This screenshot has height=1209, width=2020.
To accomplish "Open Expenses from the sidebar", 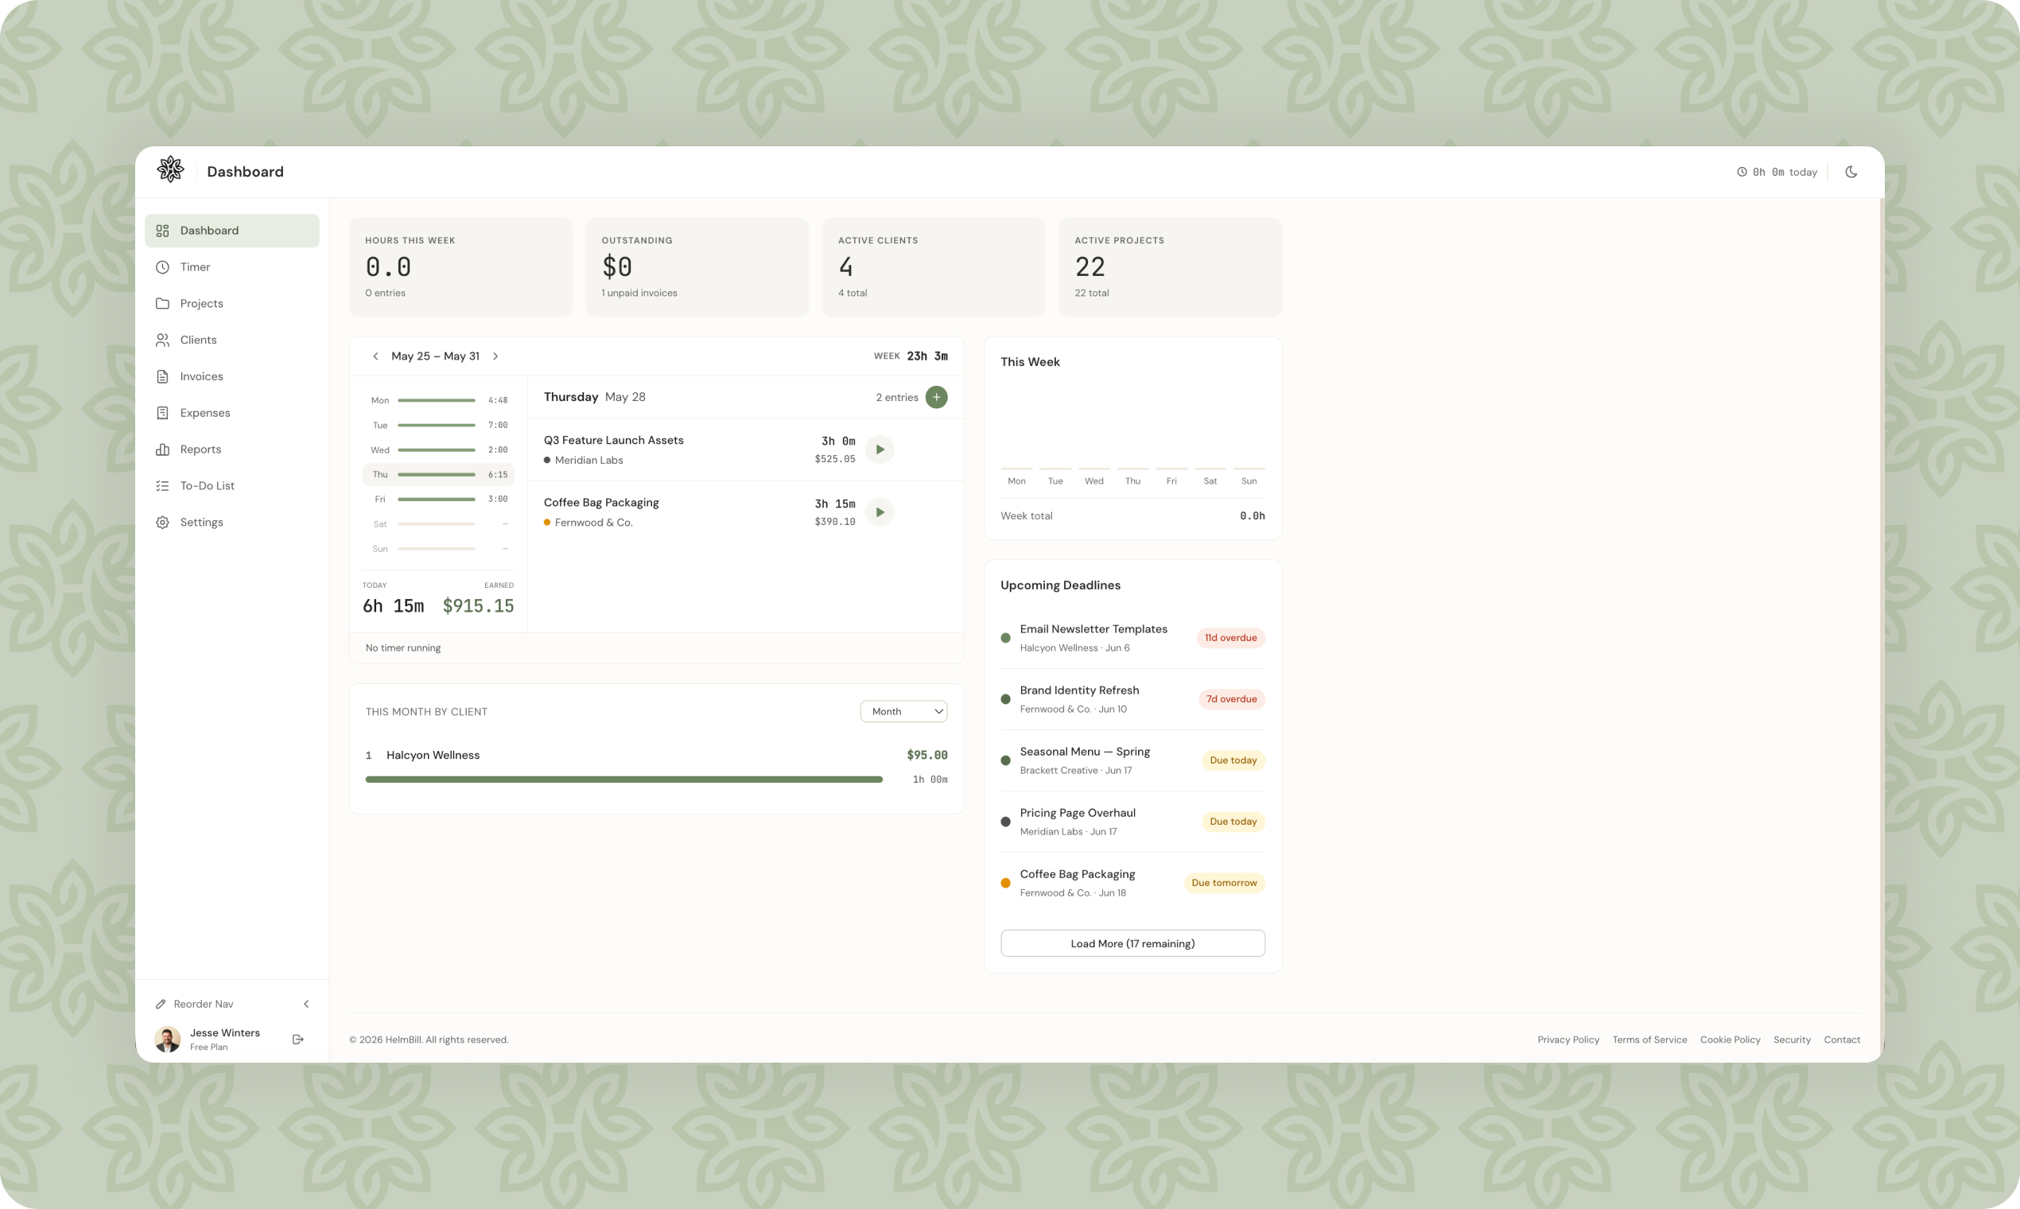I will 232,413.
